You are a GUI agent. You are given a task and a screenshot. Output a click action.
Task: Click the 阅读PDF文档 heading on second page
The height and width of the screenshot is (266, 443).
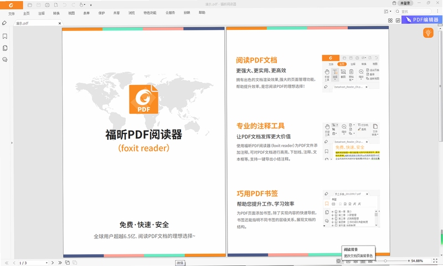tap(256, 60)
